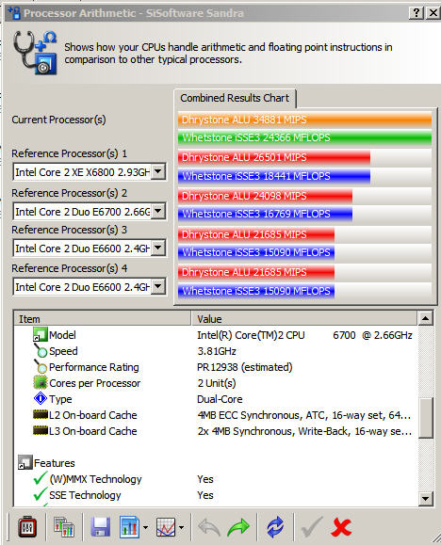Select the Features tree heading

(x=55, y=463)
